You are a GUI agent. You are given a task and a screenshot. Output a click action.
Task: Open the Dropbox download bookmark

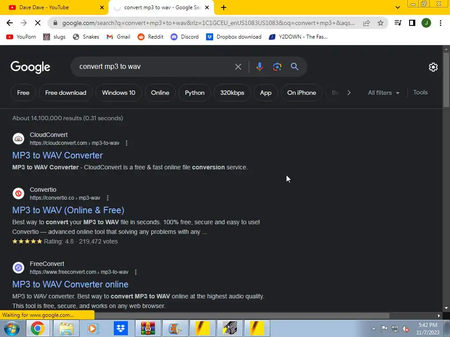(234, 37)
